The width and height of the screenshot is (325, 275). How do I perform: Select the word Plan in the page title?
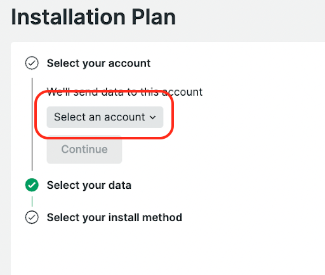pyautogui.click(x=154, y=17)
